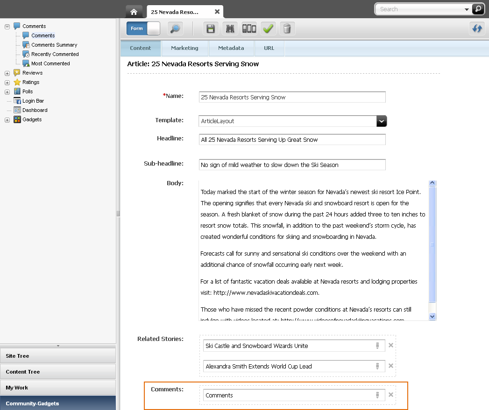
Task: Click the blue Refresh arrows icon
Action: [x=477, y=28]
